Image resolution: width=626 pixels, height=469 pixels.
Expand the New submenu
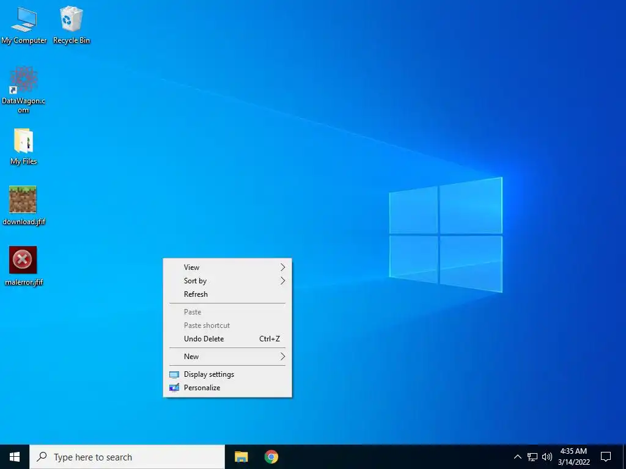227,357
